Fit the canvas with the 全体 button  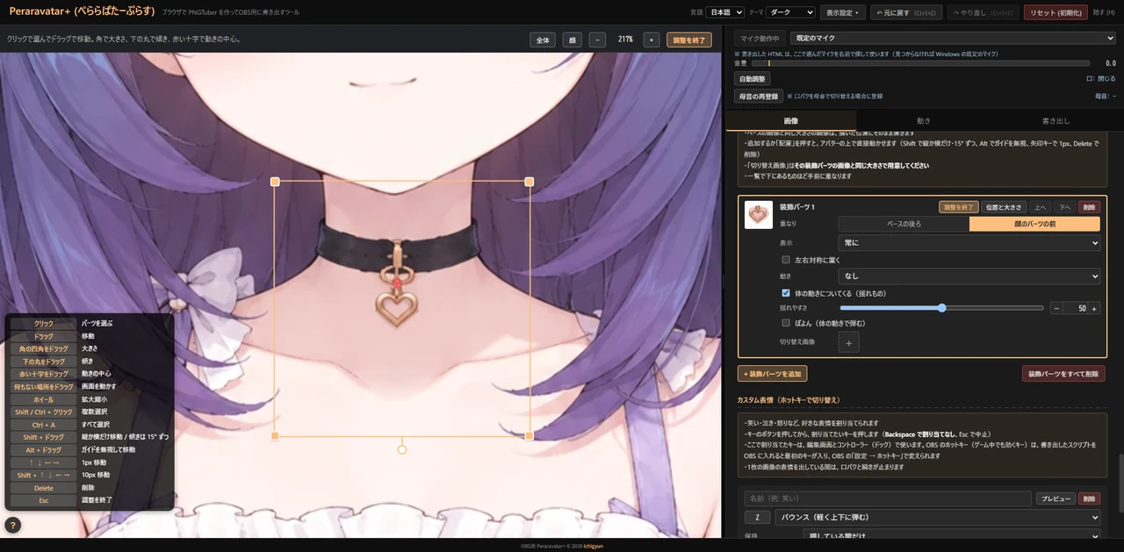click(543, 39)
